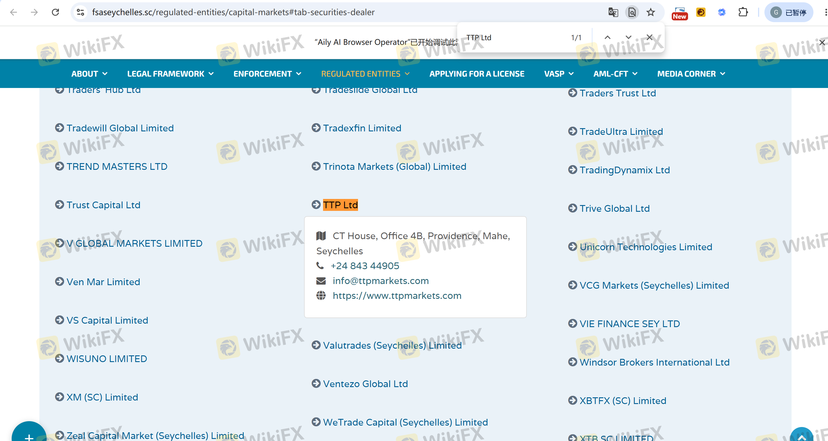
Task: Open the Google Translate icon in address bar
Action: point(613,12)
